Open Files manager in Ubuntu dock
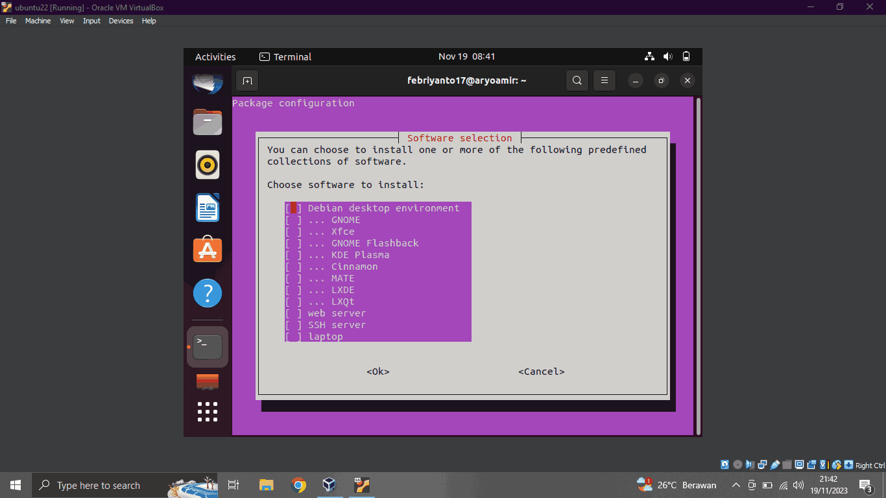This screenshot has height=498, width=886. point(208,122)
